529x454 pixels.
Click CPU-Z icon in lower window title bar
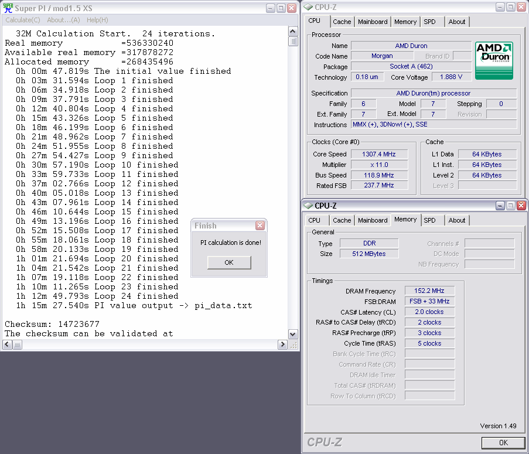coord(308,206)
